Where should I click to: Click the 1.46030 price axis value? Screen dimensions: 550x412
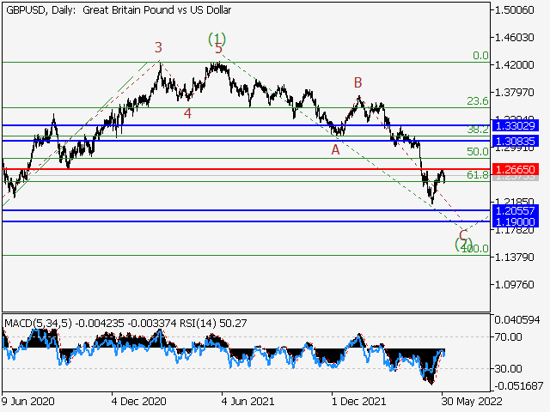tap(514, 37)
